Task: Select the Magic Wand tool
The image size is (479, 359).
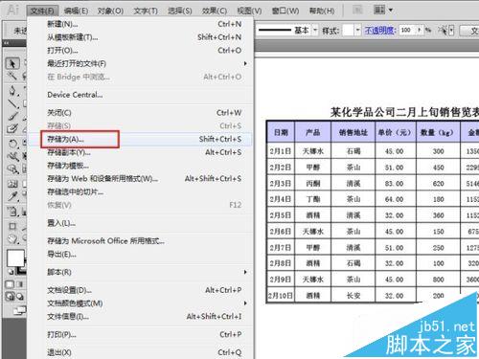Action: click(x=12, y=77)
